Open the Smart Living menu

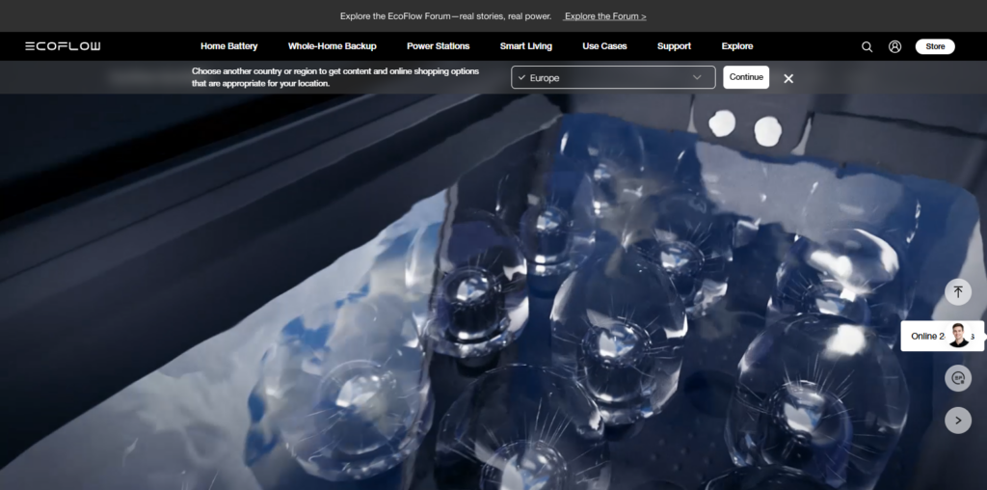pos(526,46)
